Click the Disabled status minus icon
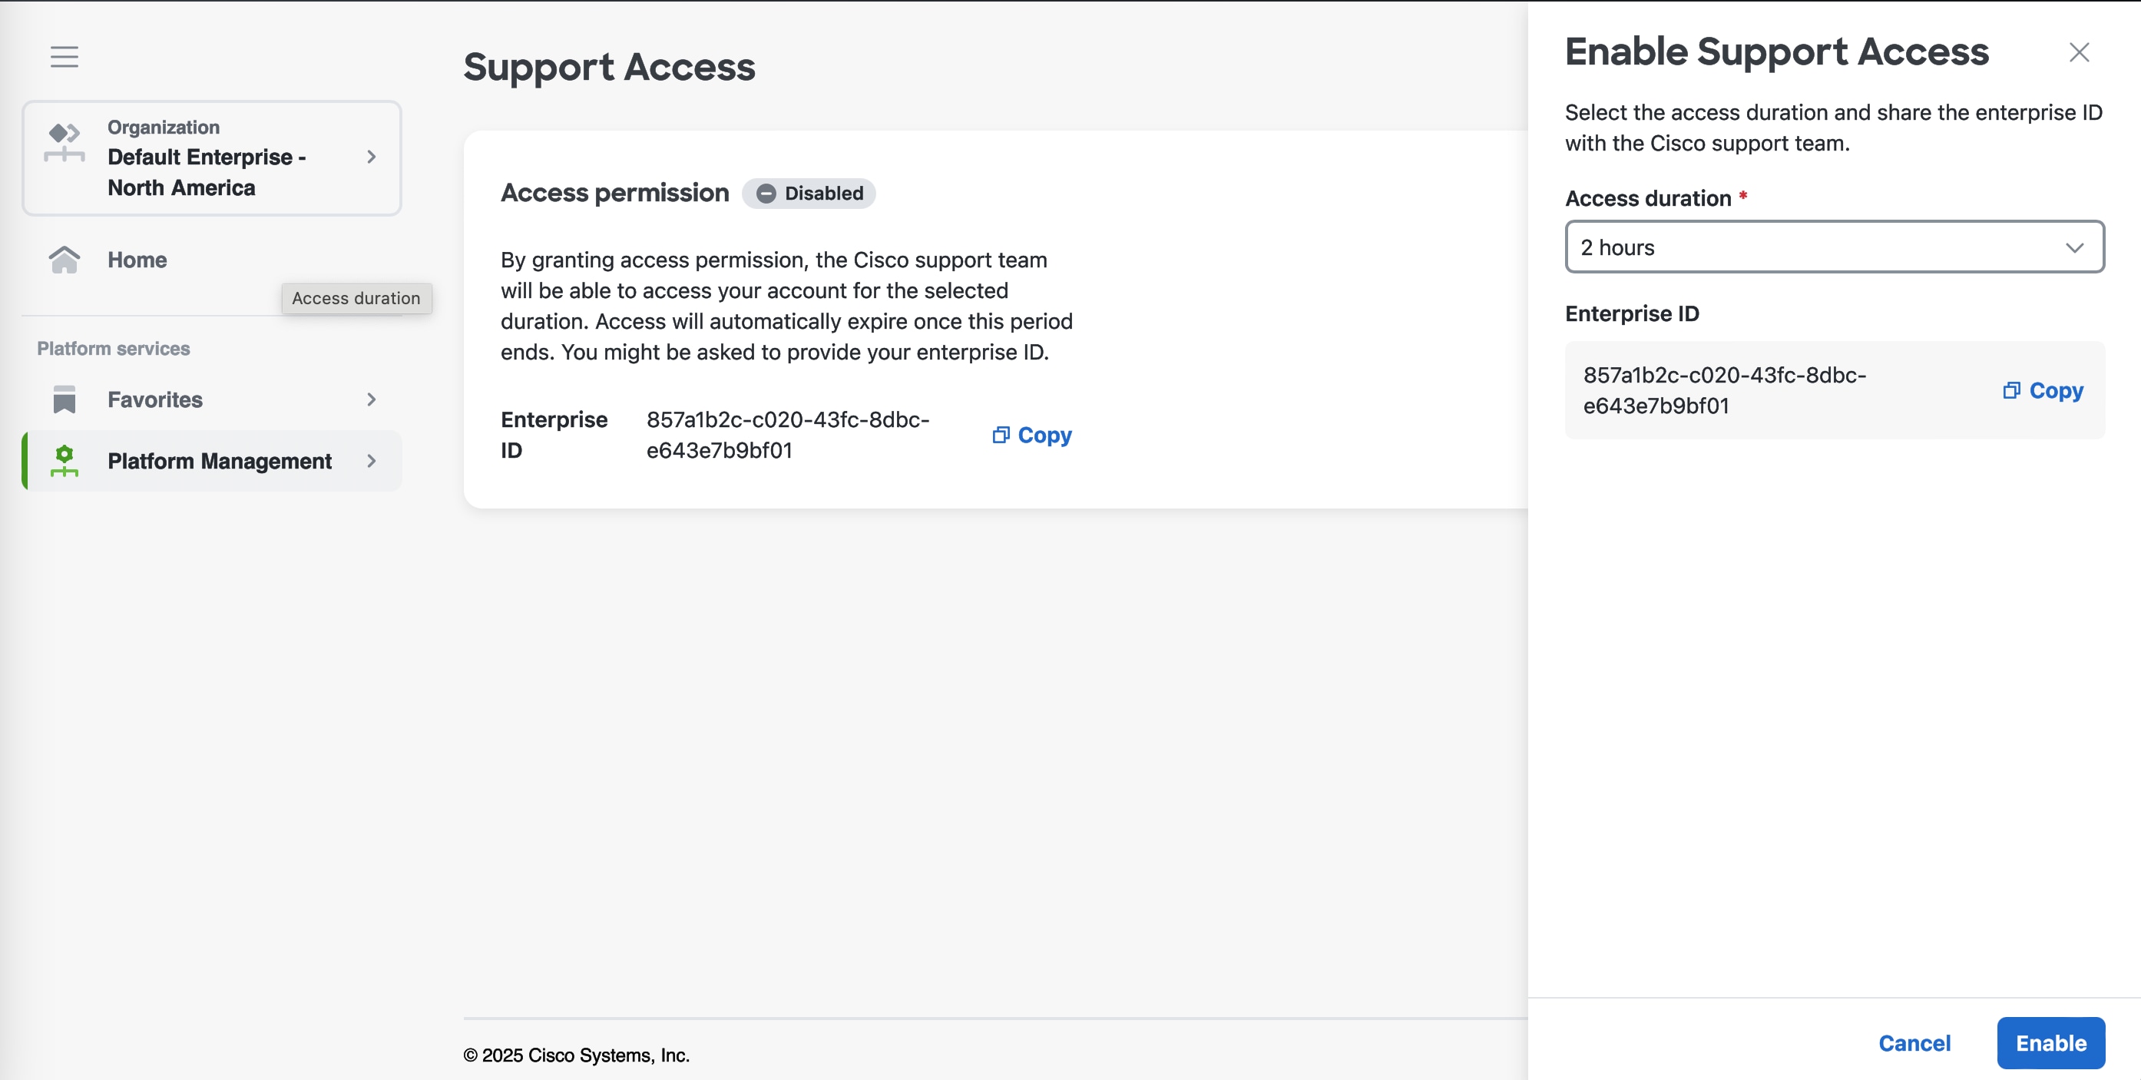 766,194
